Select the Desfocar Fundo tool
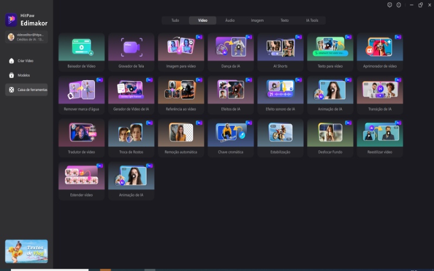 click(x=330, y=137)
